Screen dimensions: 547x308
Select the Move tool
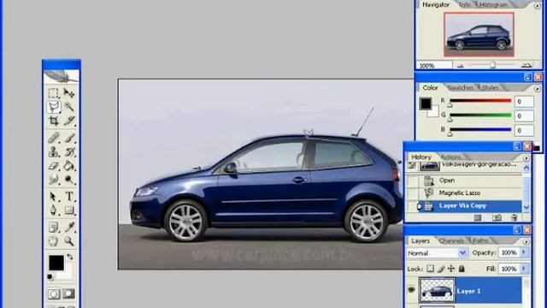[x=68, y=93]
